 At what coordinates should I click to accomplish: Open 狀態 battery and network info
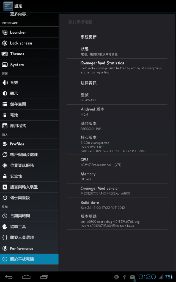pyautogui.click(x=117, y=51)
